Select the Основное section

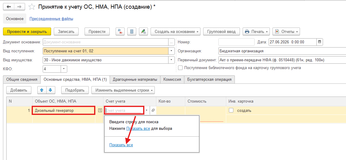click(x=15, y=19)
